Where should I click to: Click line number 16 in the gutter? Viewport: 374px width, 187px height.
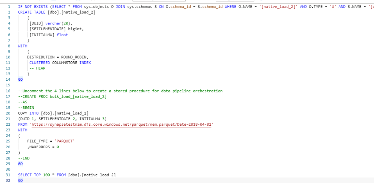pos(7,91)
